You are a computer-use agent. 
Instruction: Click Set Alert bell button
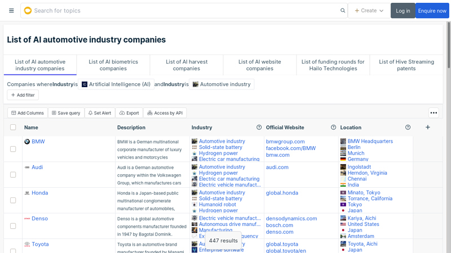(100, 113)
